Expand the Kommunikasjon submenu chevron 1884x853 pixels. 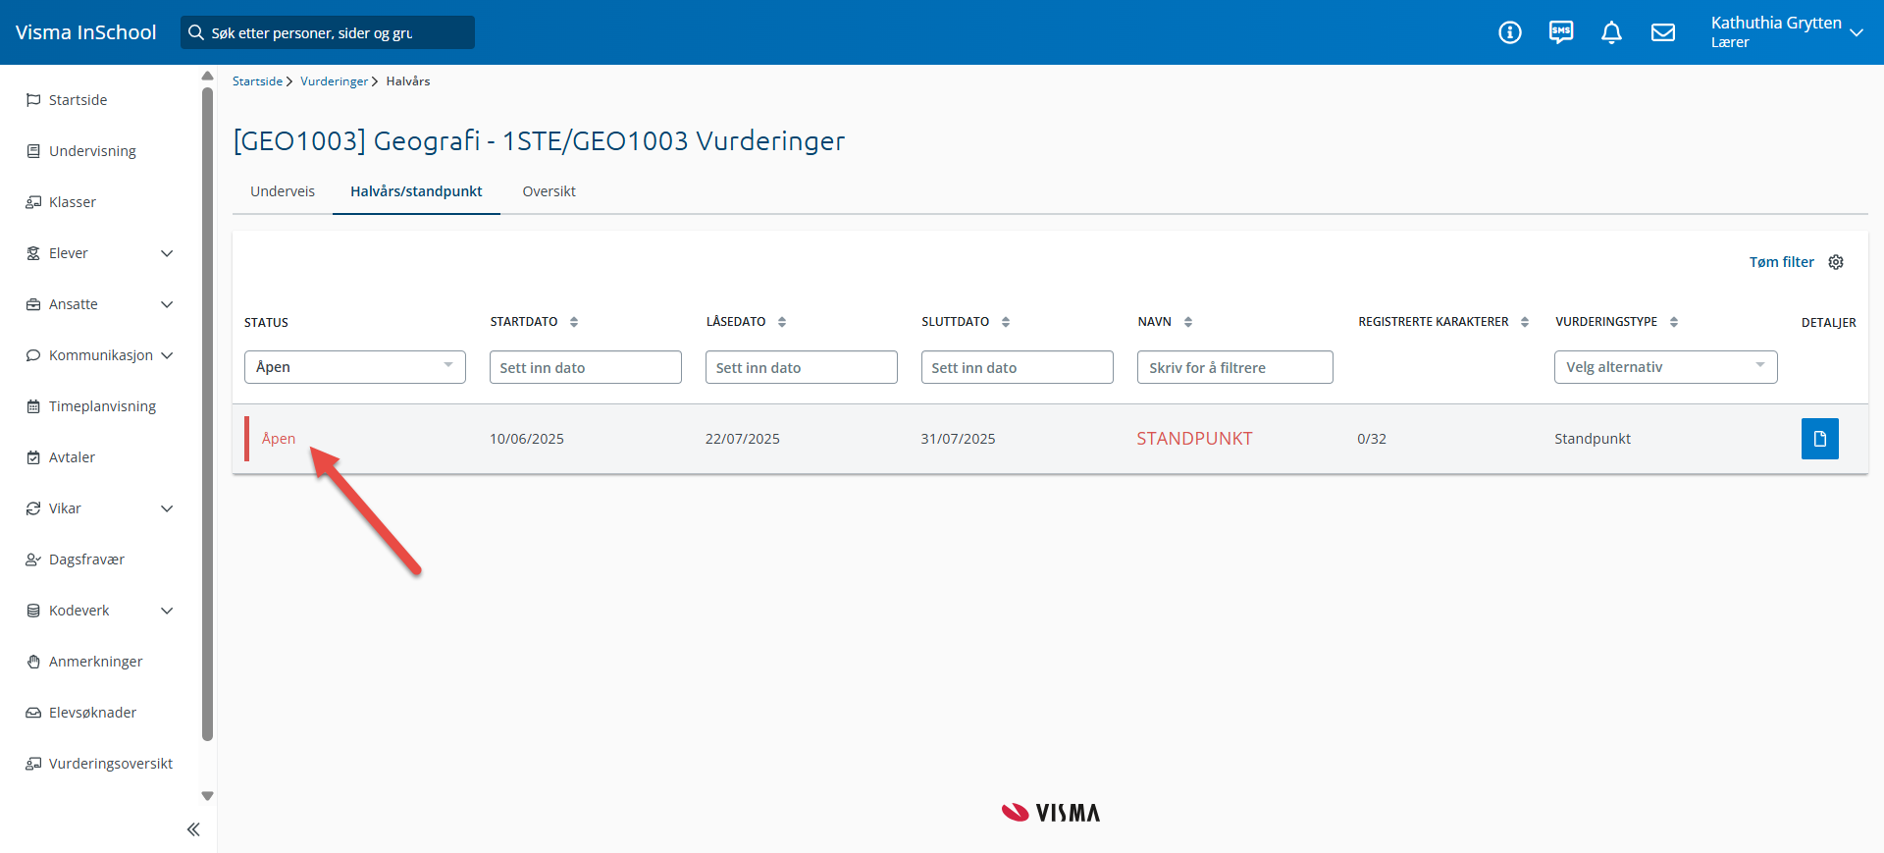coord(167,355)
